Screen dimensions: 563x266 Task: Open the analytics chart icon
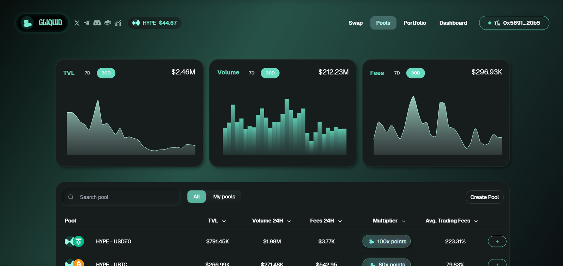tap(118, 23)
